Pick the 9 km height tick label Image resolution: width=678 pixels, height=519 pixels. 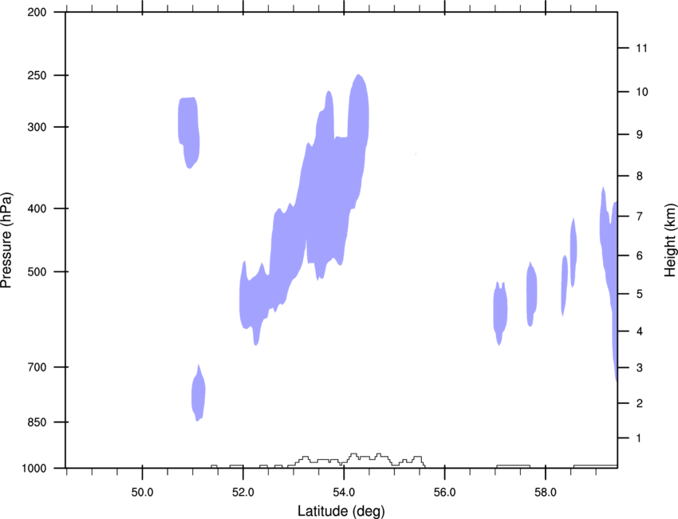pyautogui.click(x=639, y=135)
